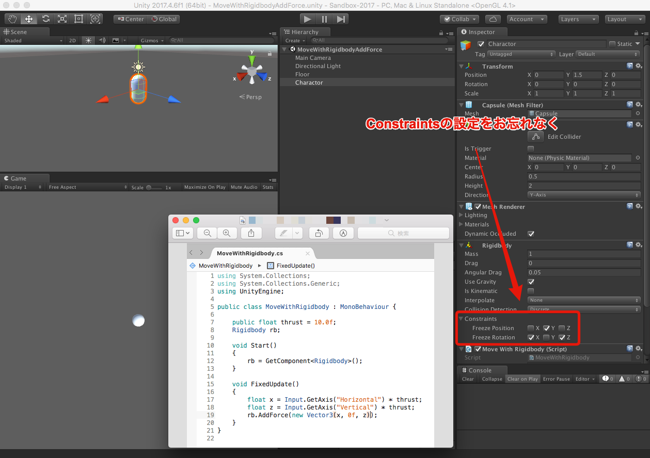This screenshot has width=650, height=458.
Task: Open the Direction Y-Axis dropdown
Action: point(584,195)
